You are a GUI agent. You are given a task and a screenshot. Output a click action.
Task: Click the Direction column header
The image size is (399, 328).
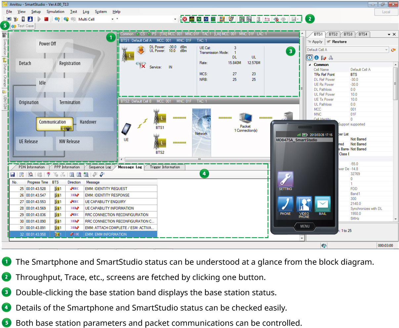pyautogui.click(x=74, y=182)
